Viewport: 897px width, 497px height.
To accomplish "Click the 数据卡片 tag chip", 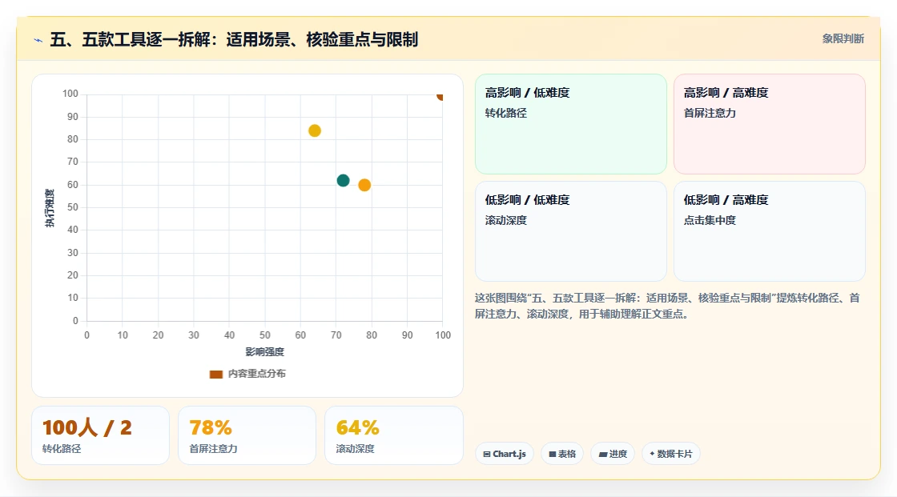I will tap(671, 454).
